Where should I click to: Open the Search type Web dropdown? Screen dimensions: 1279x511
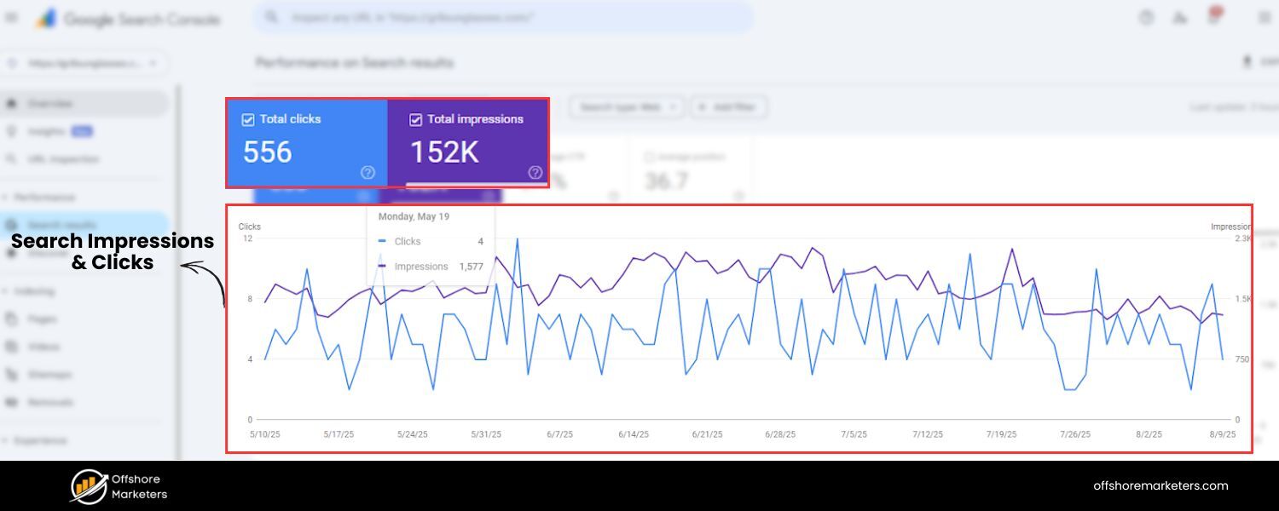pyautogui.click(x=625, y=106)
